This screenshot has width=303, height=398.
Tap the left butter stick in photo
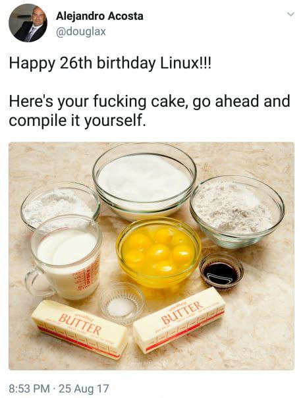(x=80, y=329)
